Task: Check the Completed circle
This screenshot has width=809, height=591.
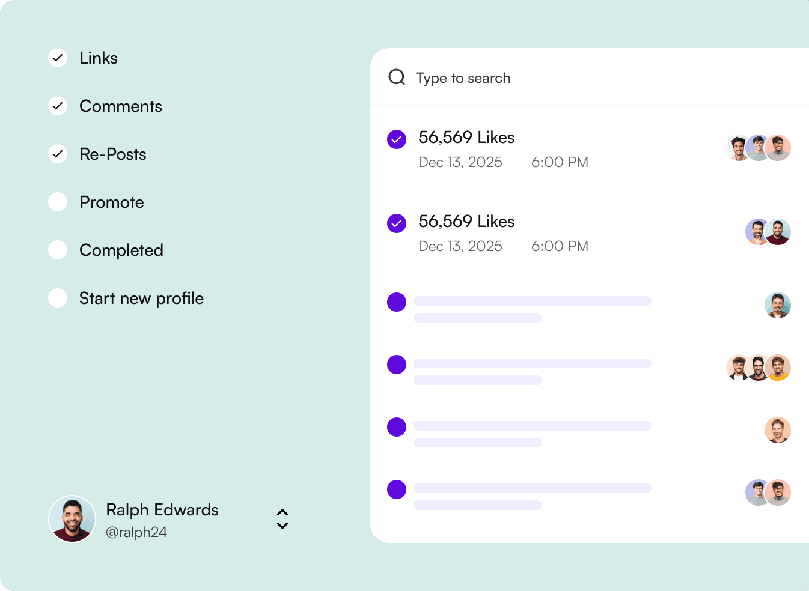Action: [x=58, y=250]
